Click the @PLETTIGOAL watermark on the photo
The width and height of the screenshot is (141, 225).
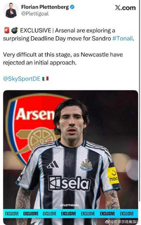pos(69,205)
